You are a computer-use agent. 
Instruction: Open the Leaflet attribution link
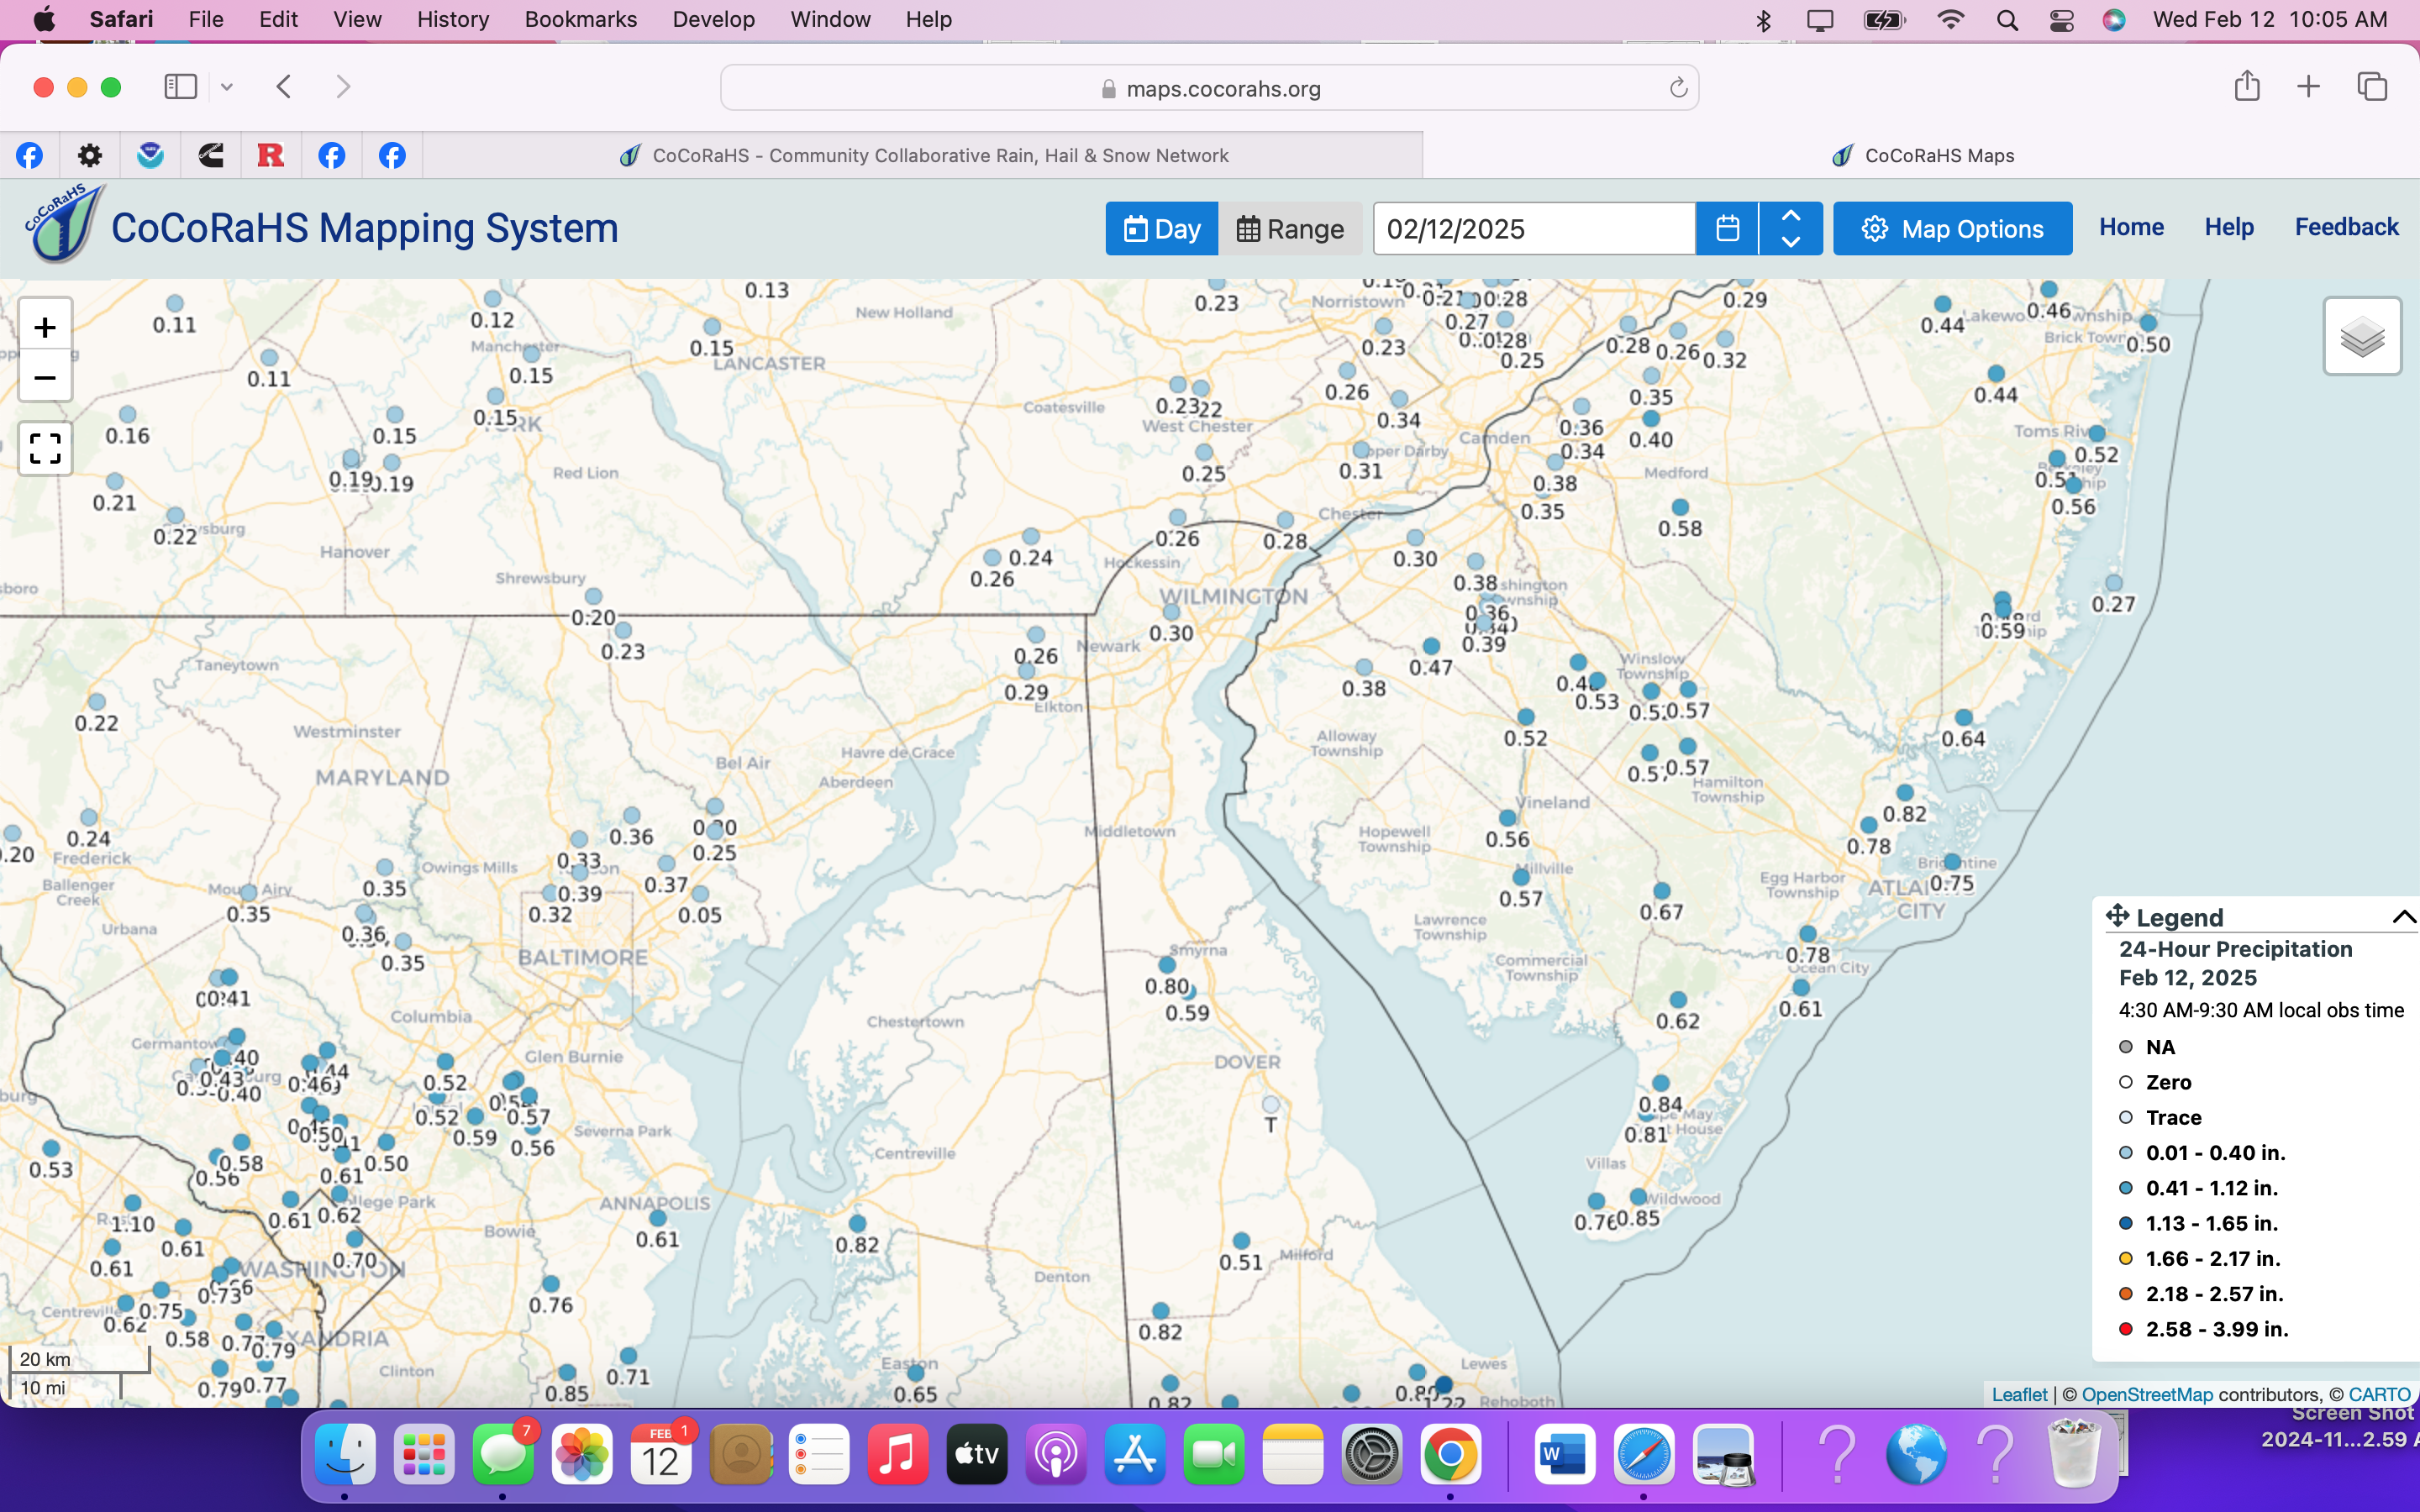(2019, 1394)
